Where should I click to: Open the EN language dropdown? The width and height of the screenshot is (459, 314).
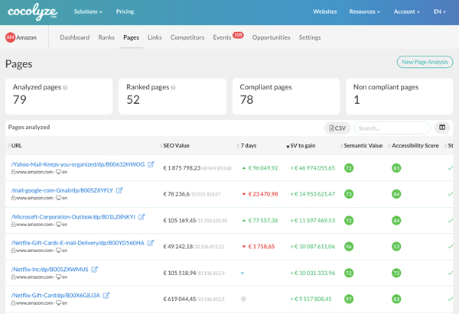point(440,11)
